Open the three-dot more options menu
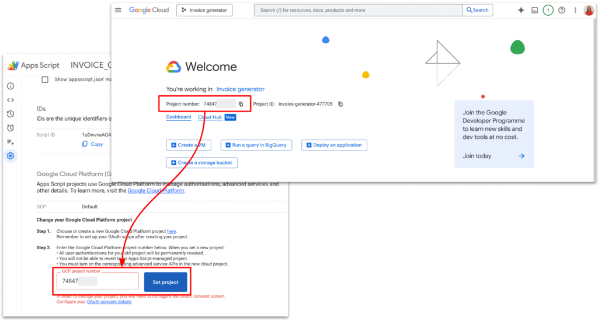 point(575,10)
